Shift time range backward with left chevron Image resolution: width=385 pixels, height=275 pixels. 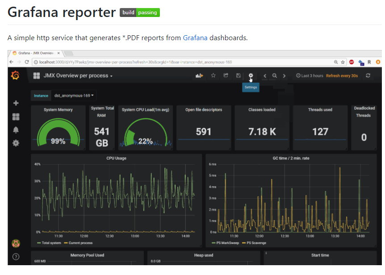coord(265,76)
